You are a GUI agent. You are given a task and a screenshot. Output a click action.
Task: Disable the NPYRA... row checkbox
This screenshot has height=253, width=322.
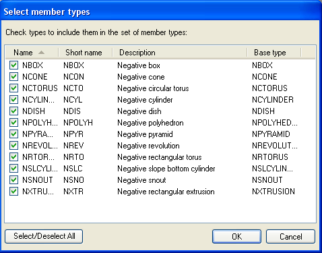point(13,134)
